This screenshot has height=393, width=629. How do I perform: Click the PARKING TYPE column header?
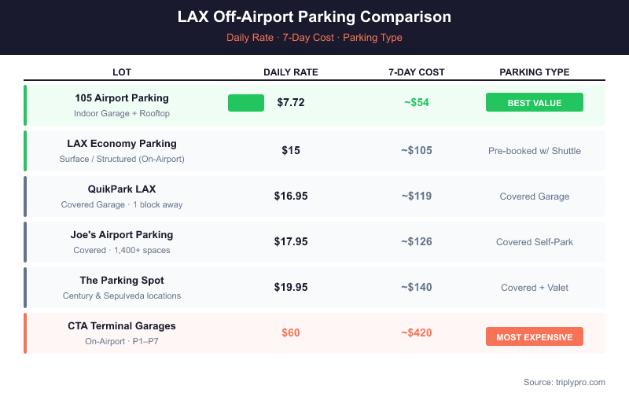coord(535,72)
